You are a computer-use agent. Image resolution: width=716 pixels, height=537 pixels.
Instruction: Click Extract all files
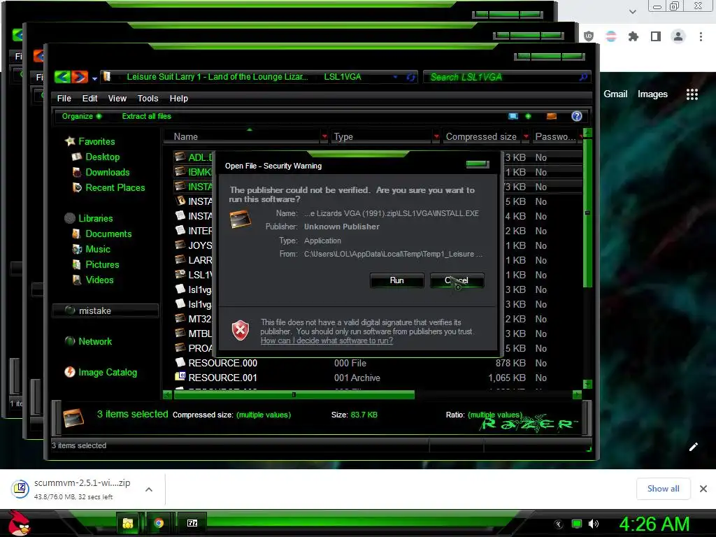pyautogui.click(x=147, y=116)
